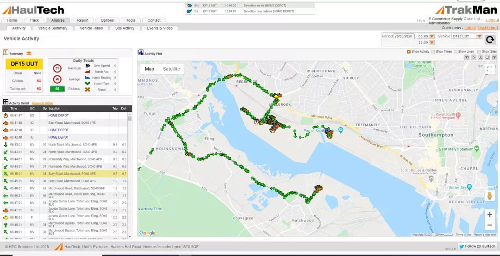This screenshot has width=500, height=256.
Task: Zoom in on the map
Action: 490,214
